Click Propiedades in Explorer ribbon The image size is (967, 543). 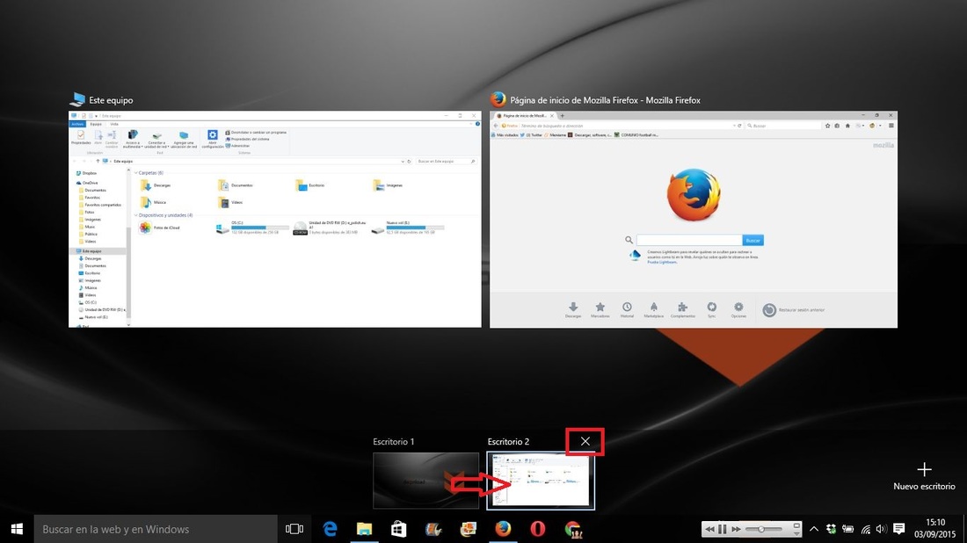click(x=81, y=137)
